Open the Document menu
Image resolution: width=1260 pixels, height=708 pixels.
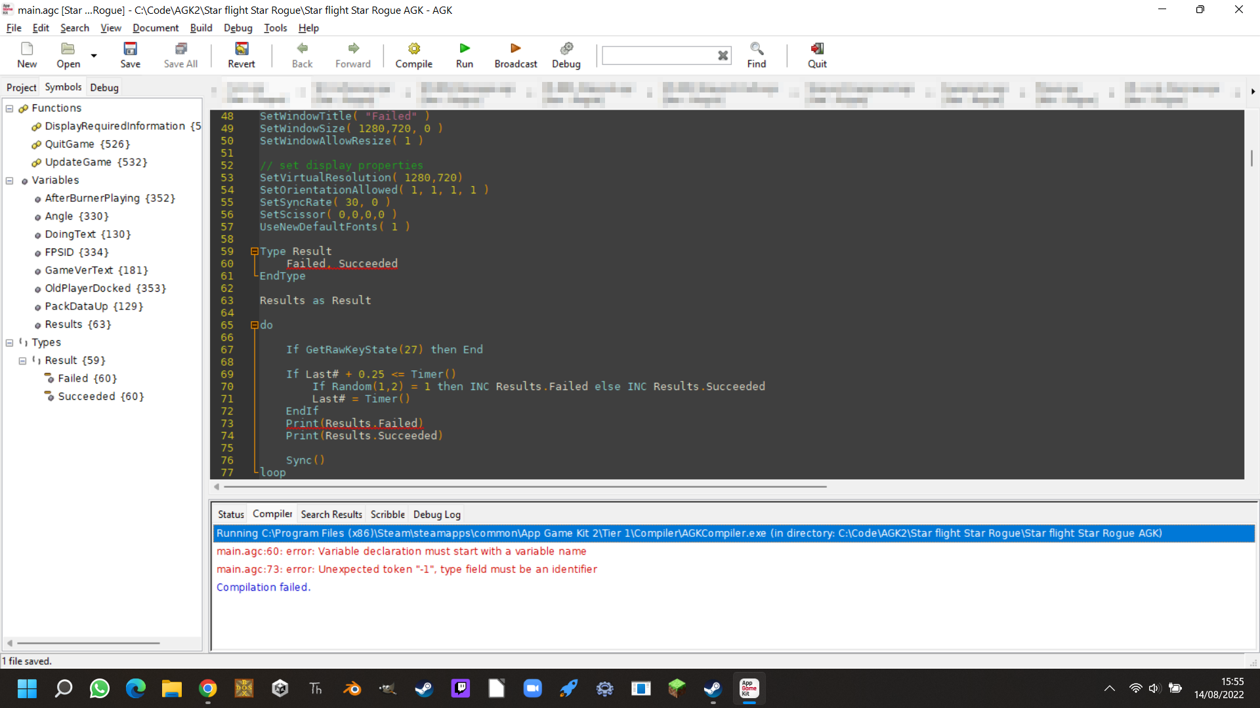coord(156,28)
